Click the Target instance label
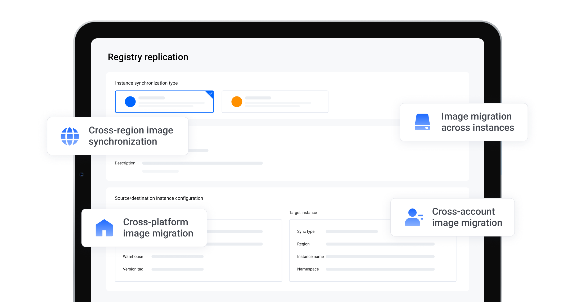Screen dimensions: 577x302 click(303, 213)
